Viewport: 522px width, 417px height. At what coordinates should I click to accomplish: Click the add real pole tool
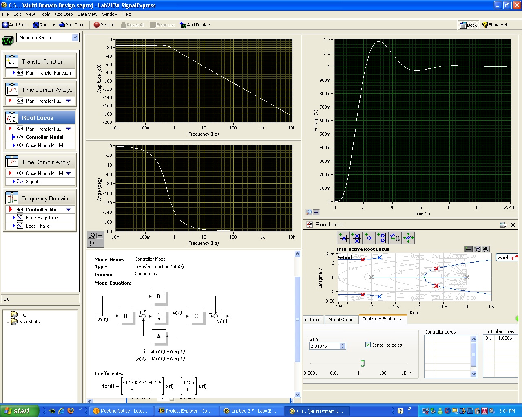(343, 238)
